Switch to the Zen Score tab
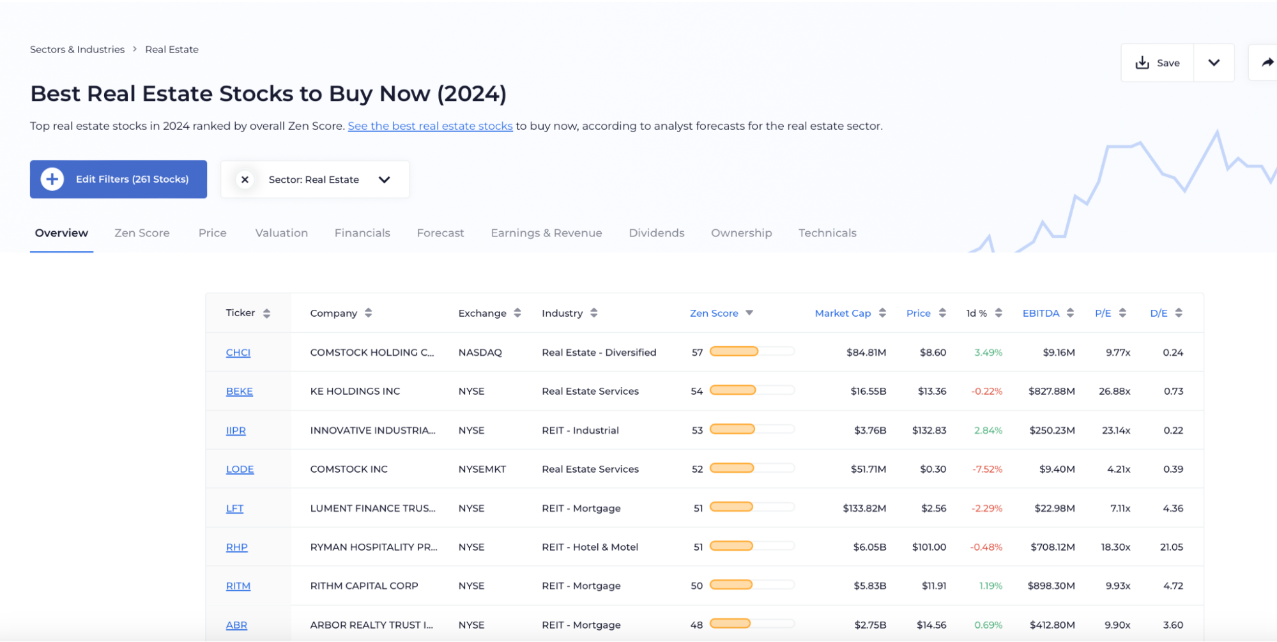This screenshot has width=1277, height=642. pos(142,233)
